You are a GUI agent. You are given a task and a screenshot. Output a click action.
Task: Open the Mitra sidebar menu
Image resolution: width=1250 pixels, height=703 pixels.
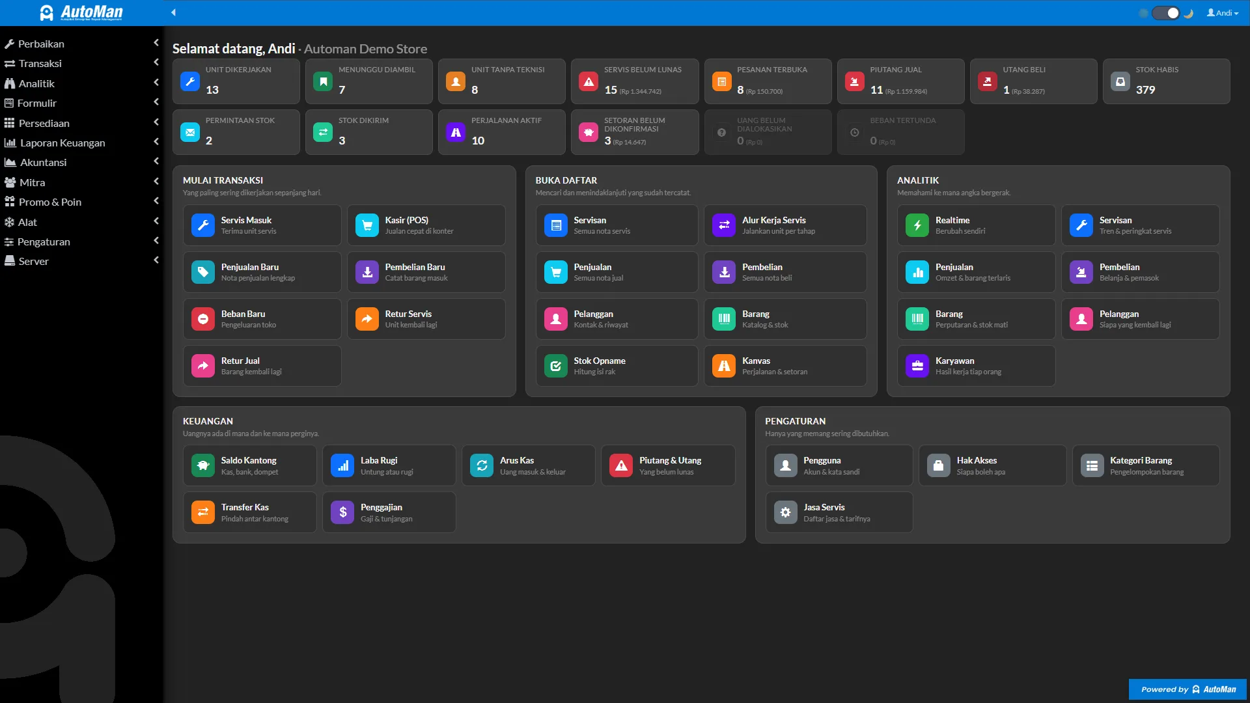click(81, 182)
